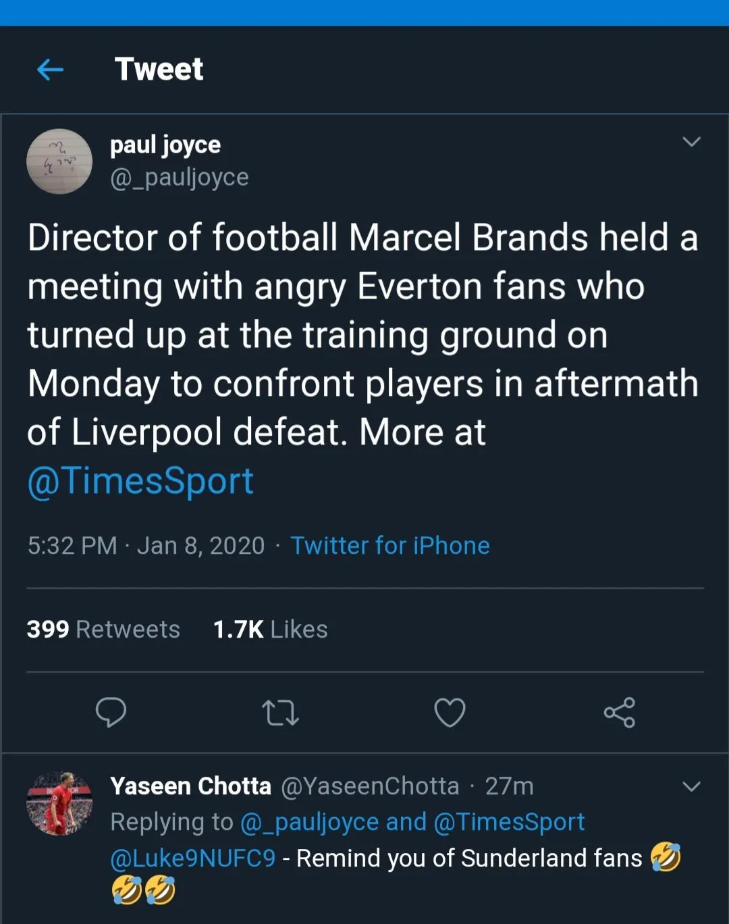Viewport: 729px width, 924px height.
Task: Share the tweet via share icon
Action: 619,713
